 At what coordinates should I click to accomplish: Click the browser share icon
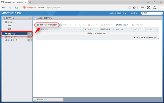155,7
